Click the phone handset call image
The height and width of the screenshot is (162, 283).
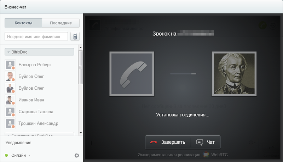click(132, 74)
